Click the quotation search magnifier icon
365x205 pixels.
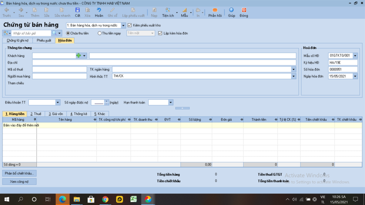[55, 33]
